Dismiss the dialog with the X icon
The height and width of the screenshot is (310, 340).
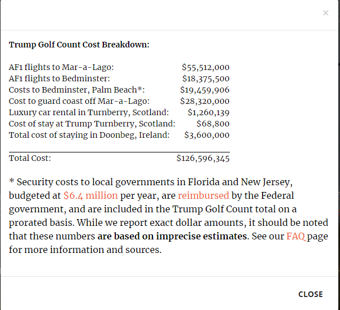[325, 13]
